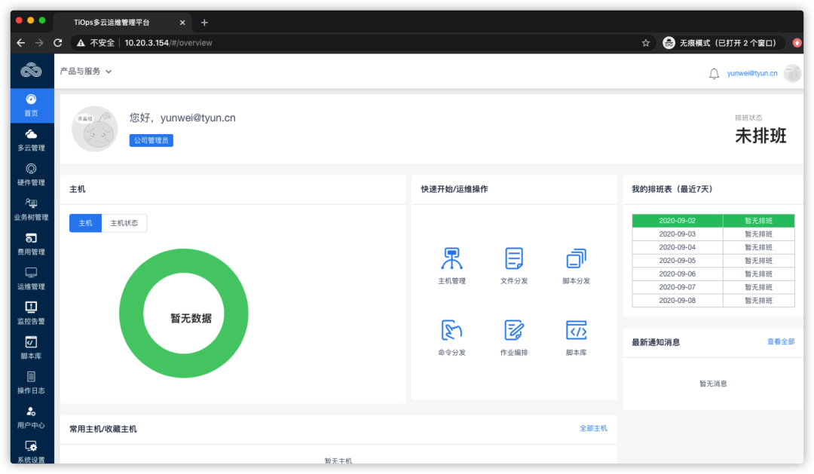Click the browser address bar
This screenshot has height=474, width=814.
point(301,43)
